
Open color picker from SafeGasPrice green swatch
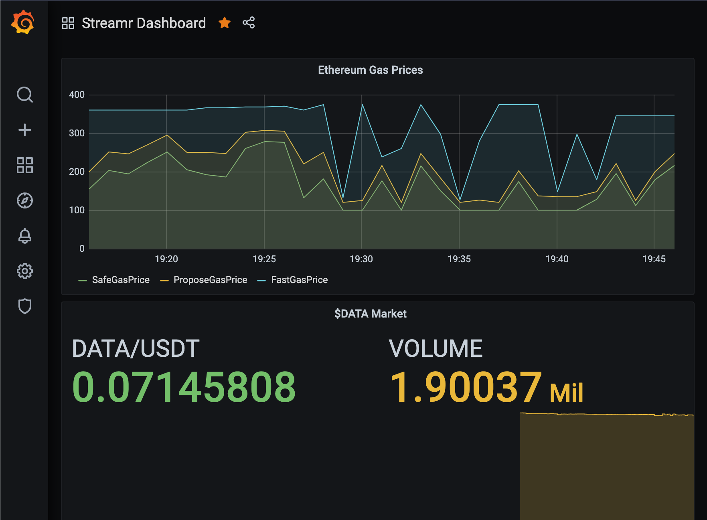(x=83, y=280)
